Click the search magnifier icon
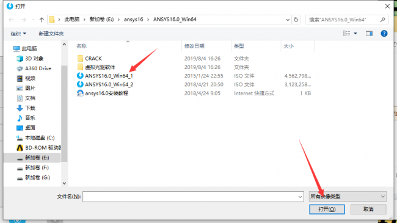 [382, 20]
